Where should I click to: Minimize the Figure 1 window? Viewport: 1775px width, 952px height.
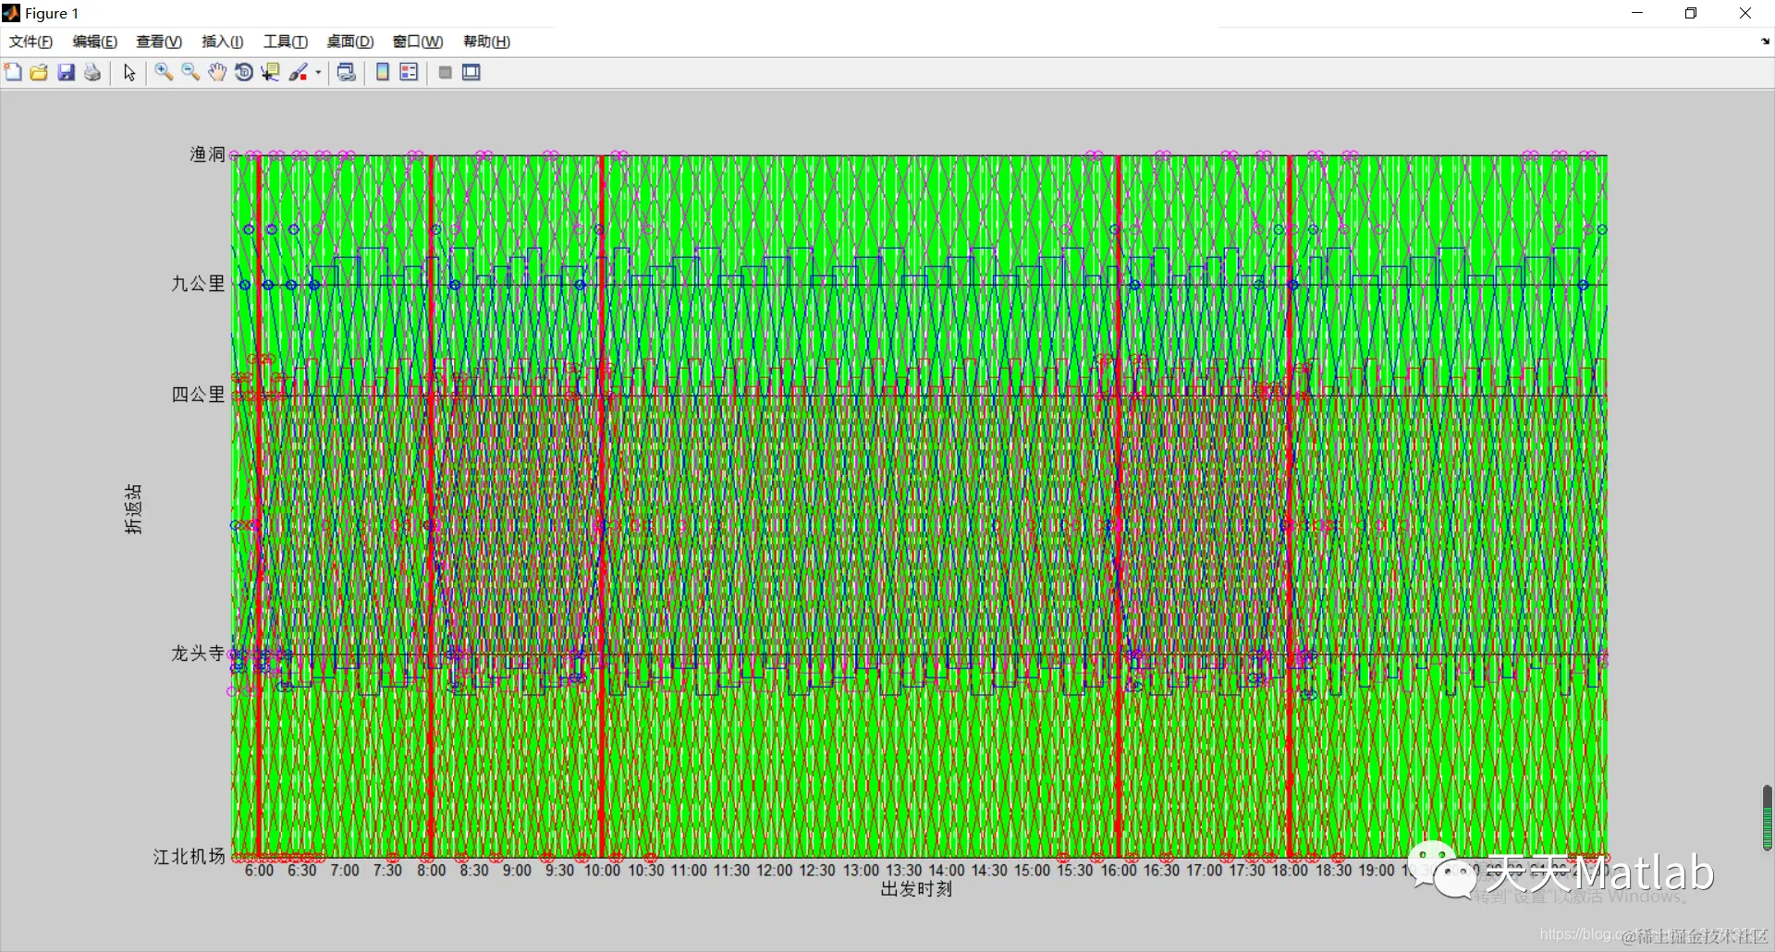pyautogui.click(x=1637, y=13)
